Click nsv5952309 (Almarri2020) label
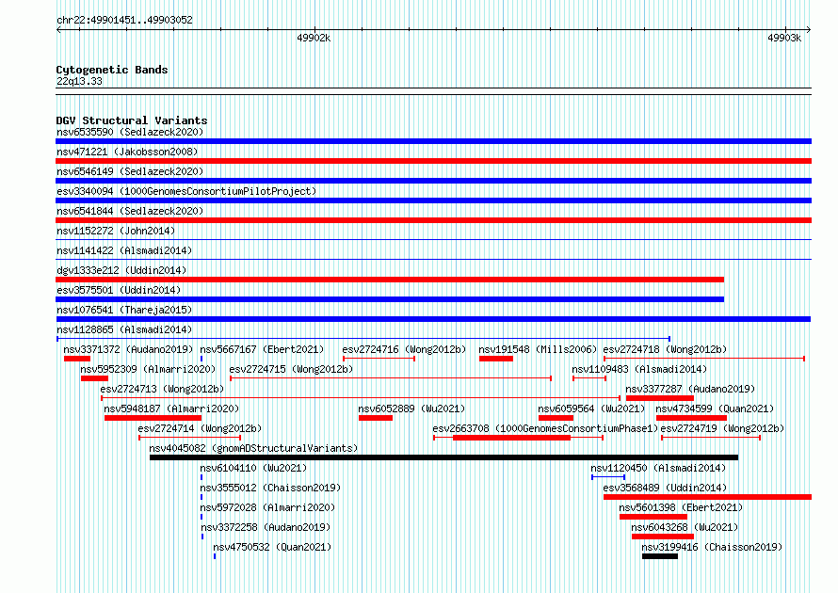 coord(148,369)
